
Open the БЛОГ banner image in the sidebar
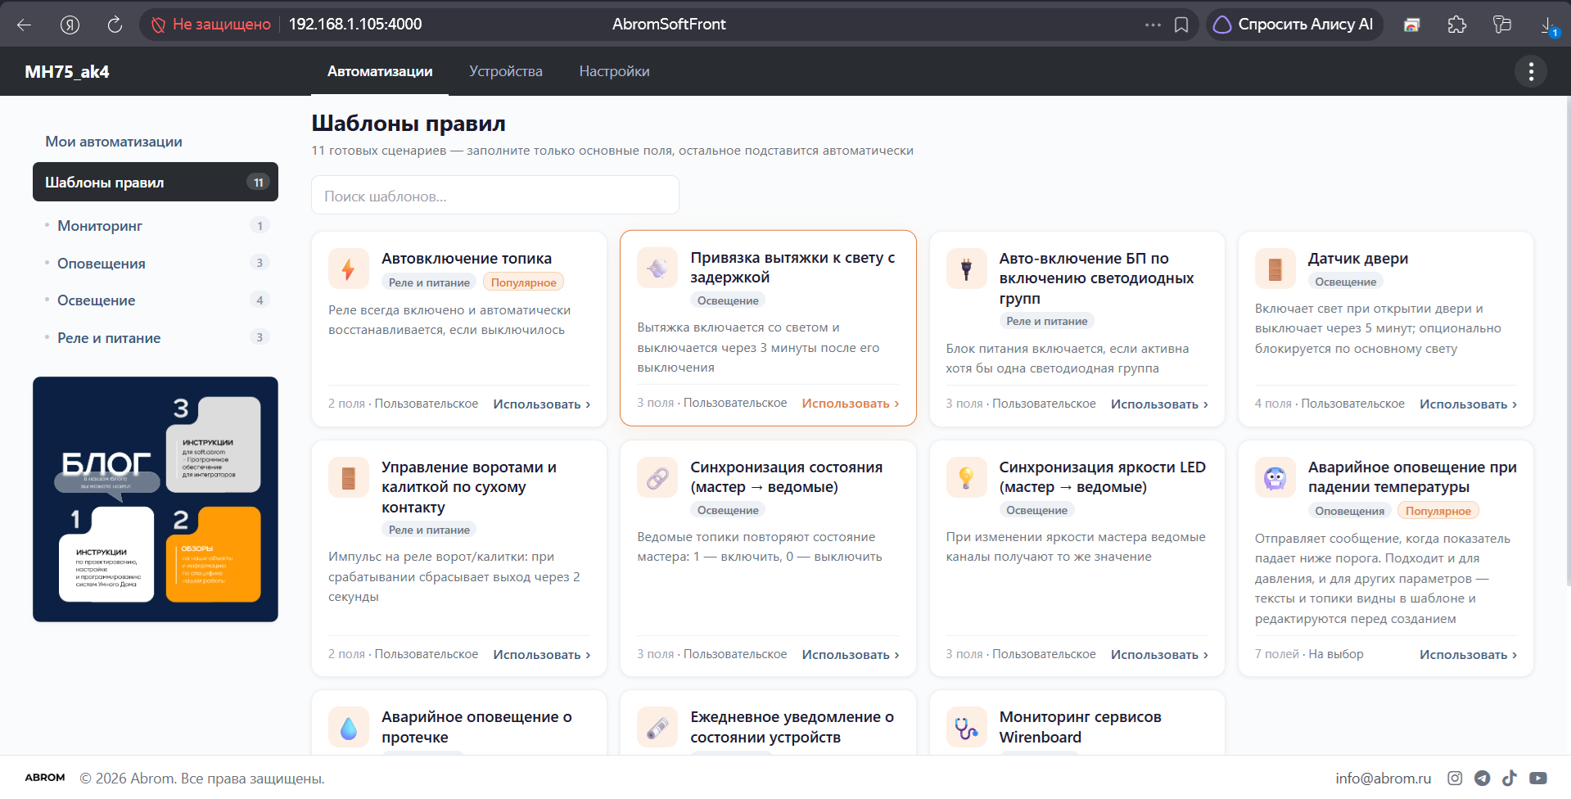tap(156, 499)
